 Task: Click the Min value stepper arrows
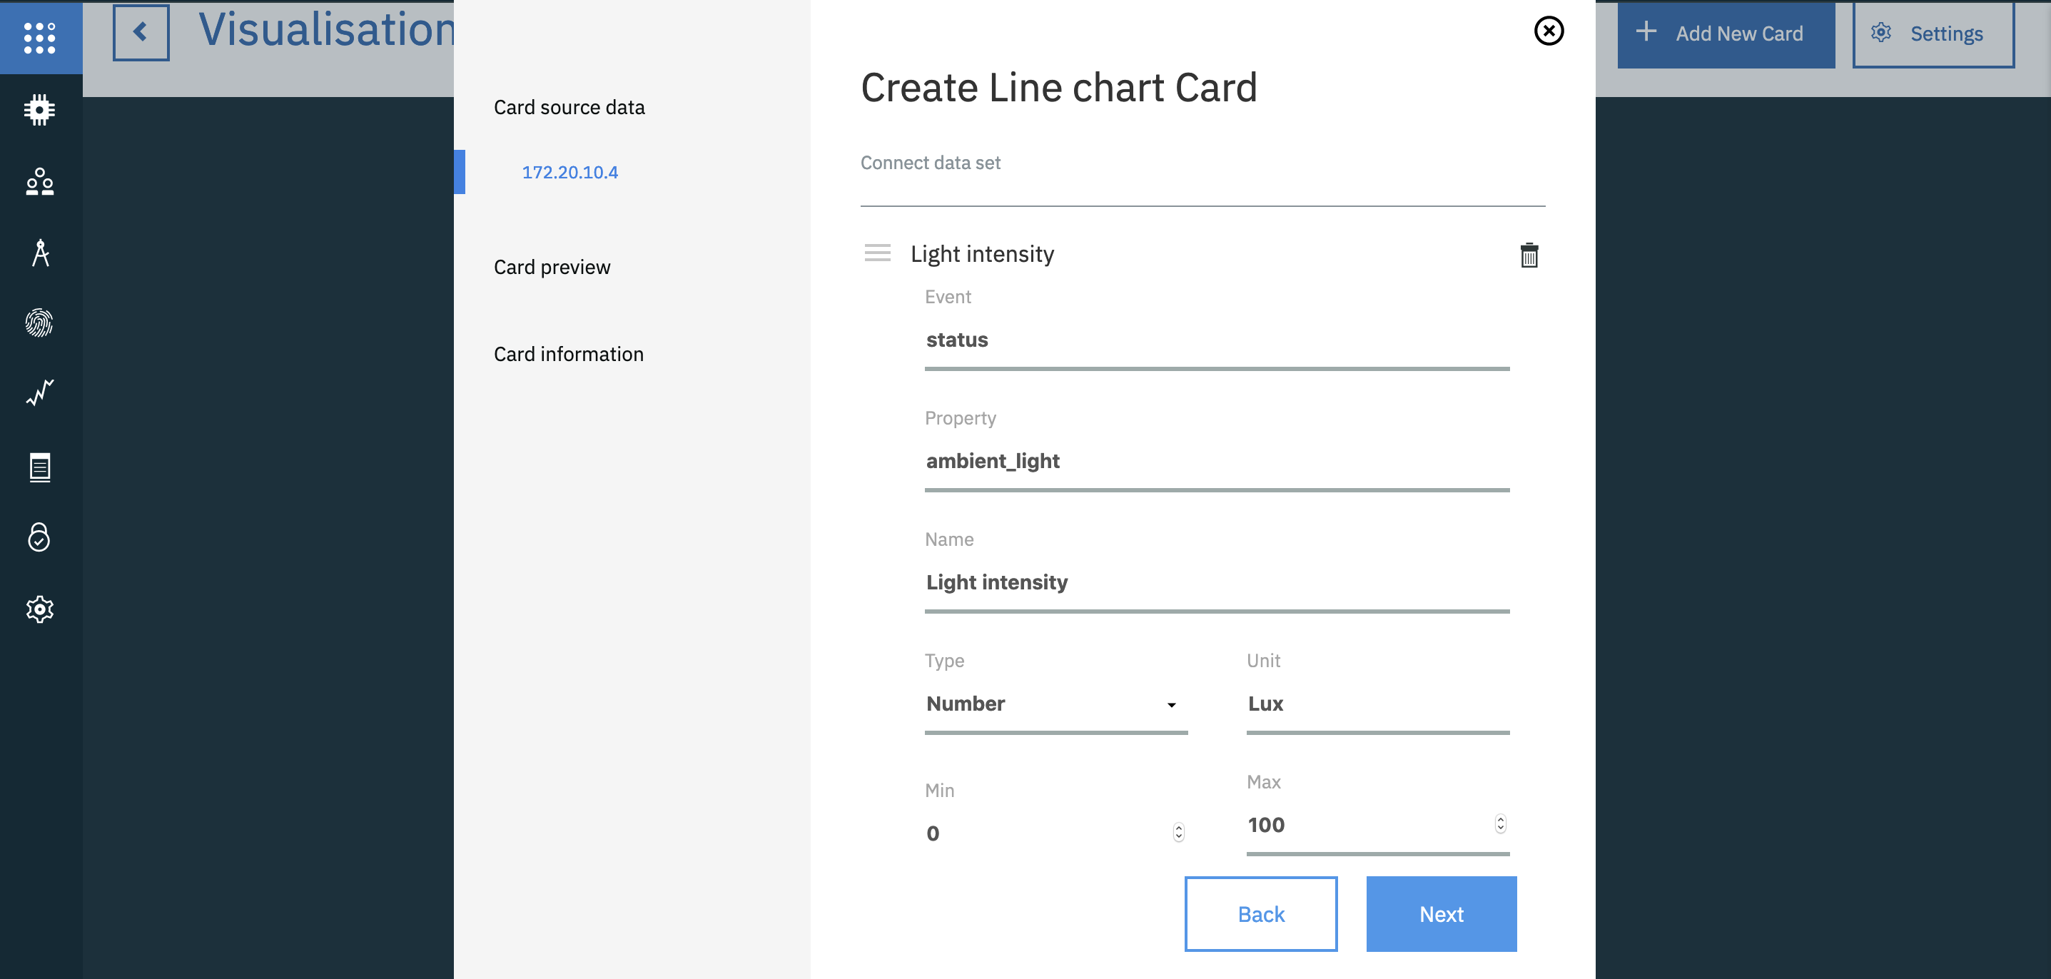click(1178, 833)
